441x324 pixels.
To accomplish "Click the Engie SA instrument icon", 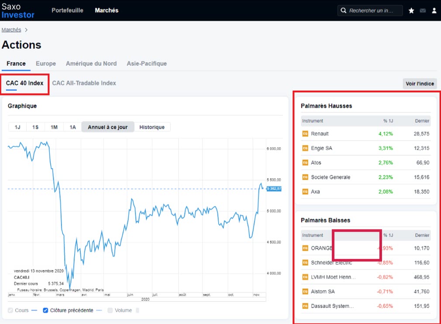I will click(x=305, y=148).
